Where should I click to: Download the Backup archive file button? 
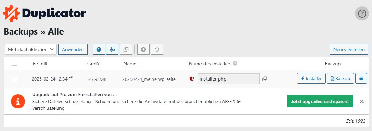coord(340,78)
